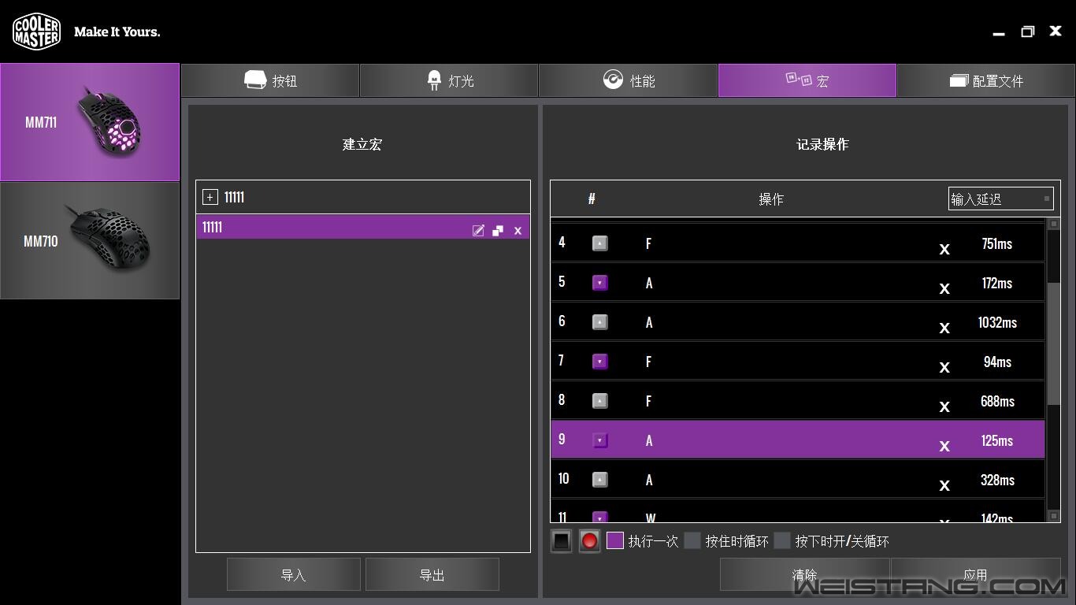Enable 按住时循环 loop while held
Screen dimensions: 1076x605
point(692,540)
